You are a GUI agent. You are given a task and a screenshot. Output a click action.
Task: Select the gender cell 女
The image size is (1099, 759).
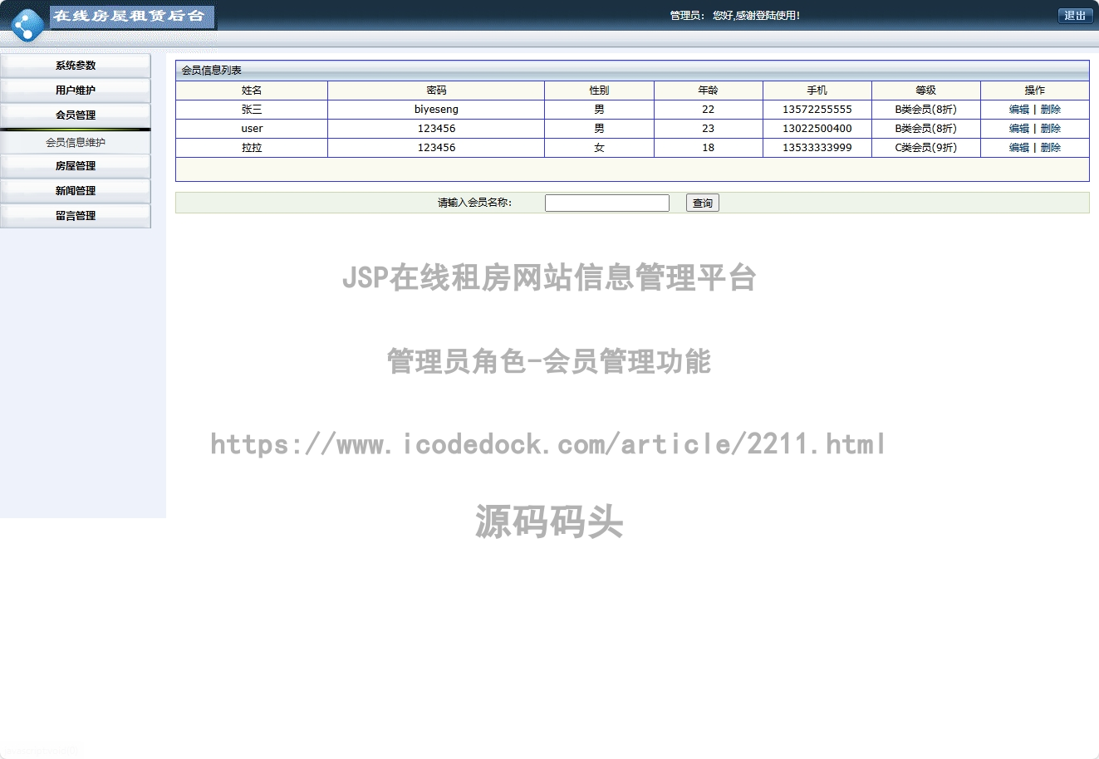click(x=599, y=148)
